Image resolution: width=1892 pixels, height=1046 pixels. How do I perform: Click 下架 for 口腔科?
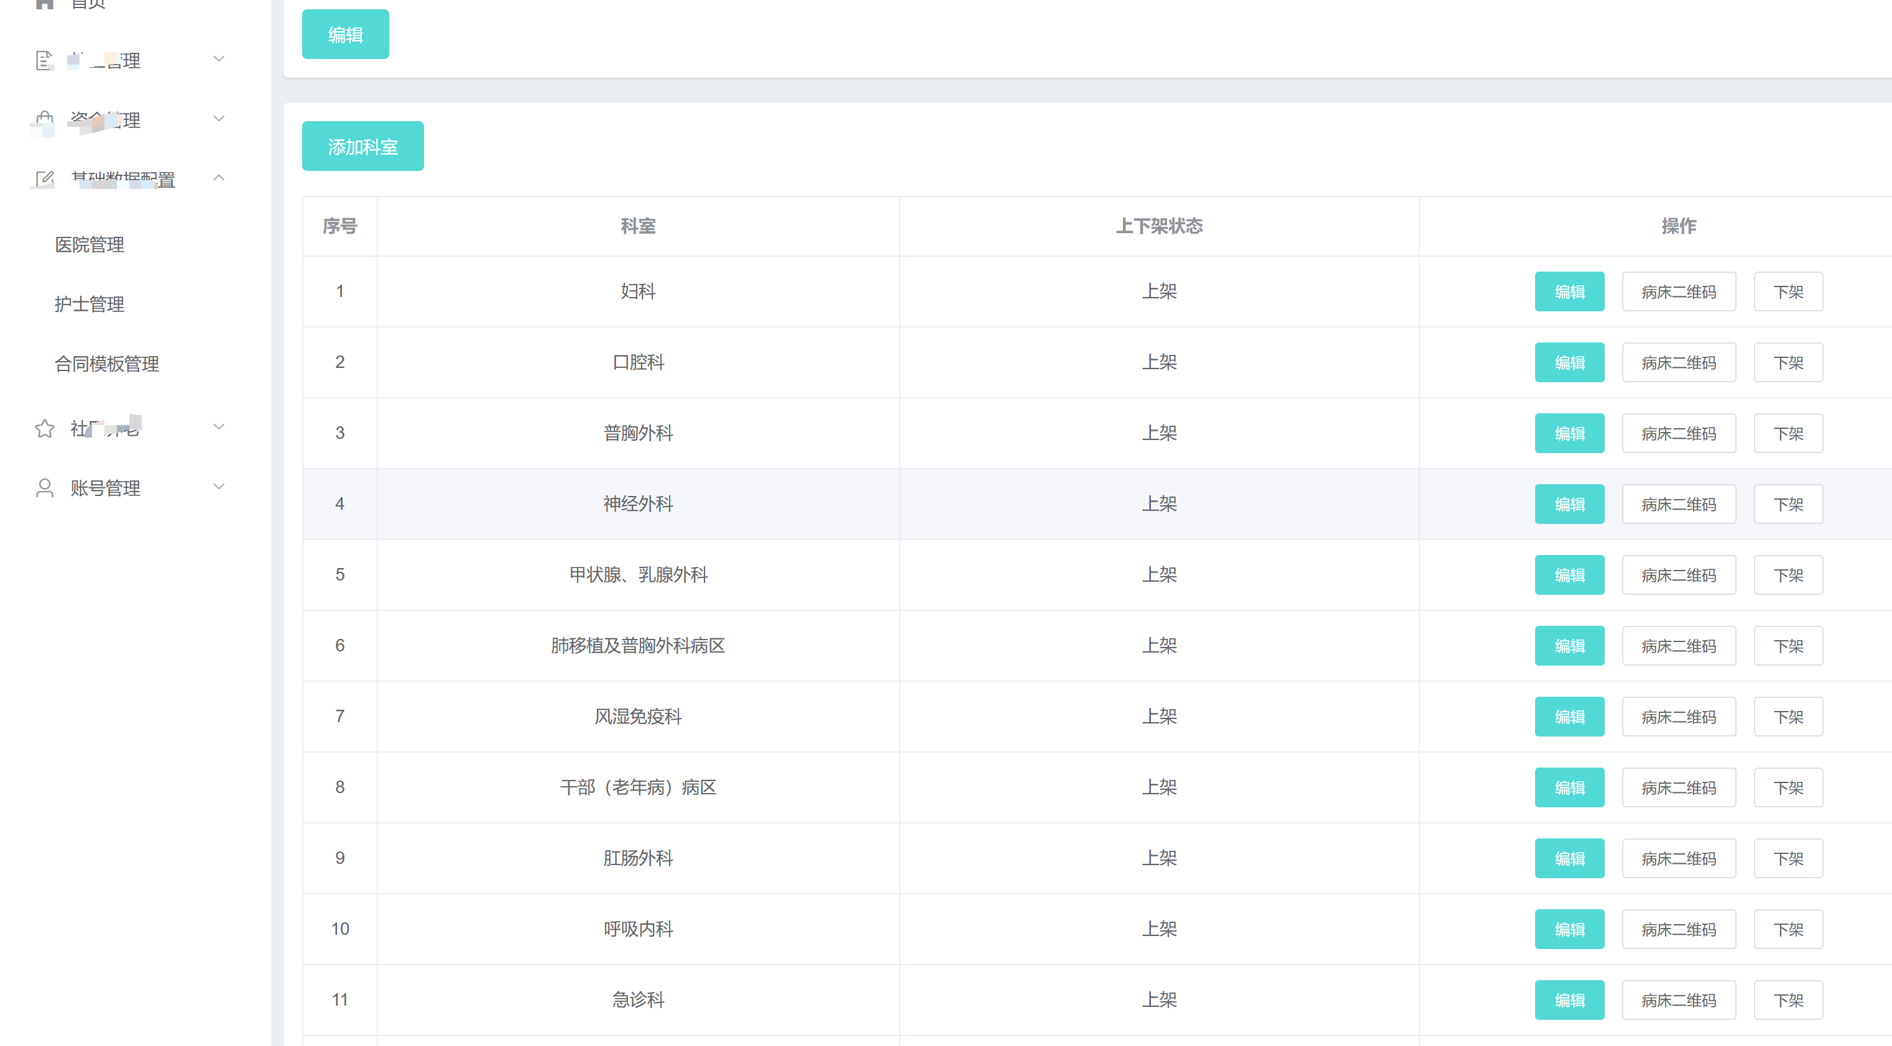[x=1788, y=362]
